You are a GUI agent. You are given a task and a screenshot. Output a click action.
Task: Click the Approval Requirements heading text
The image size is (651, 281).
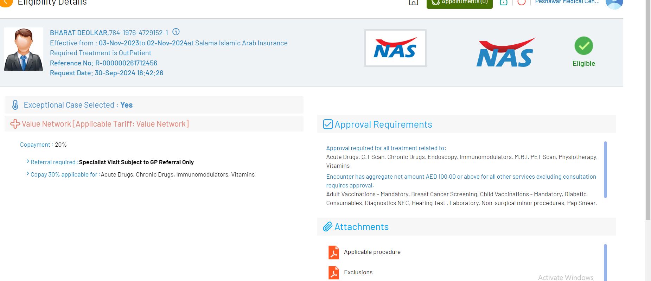(383, 124)
